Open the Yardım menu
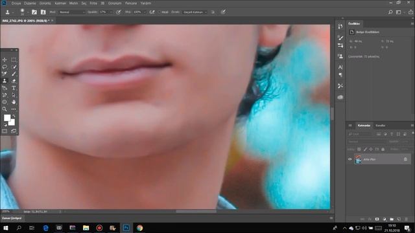415x233 pixels. 145,3
